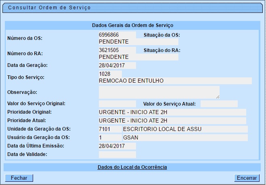The width and height of the screenshot is (266, 185).
Task: Focus the empty Data de Validade field
Action: [117, 154]
